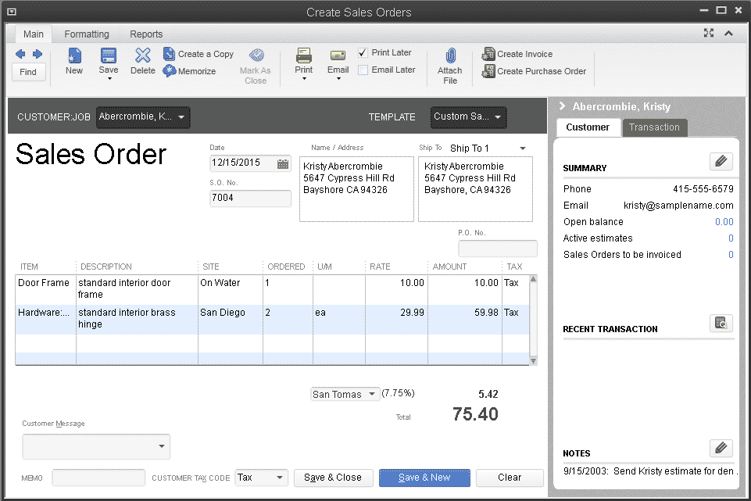Delete the sales order with X icon

pyautogui.click(x=143, y=55)
